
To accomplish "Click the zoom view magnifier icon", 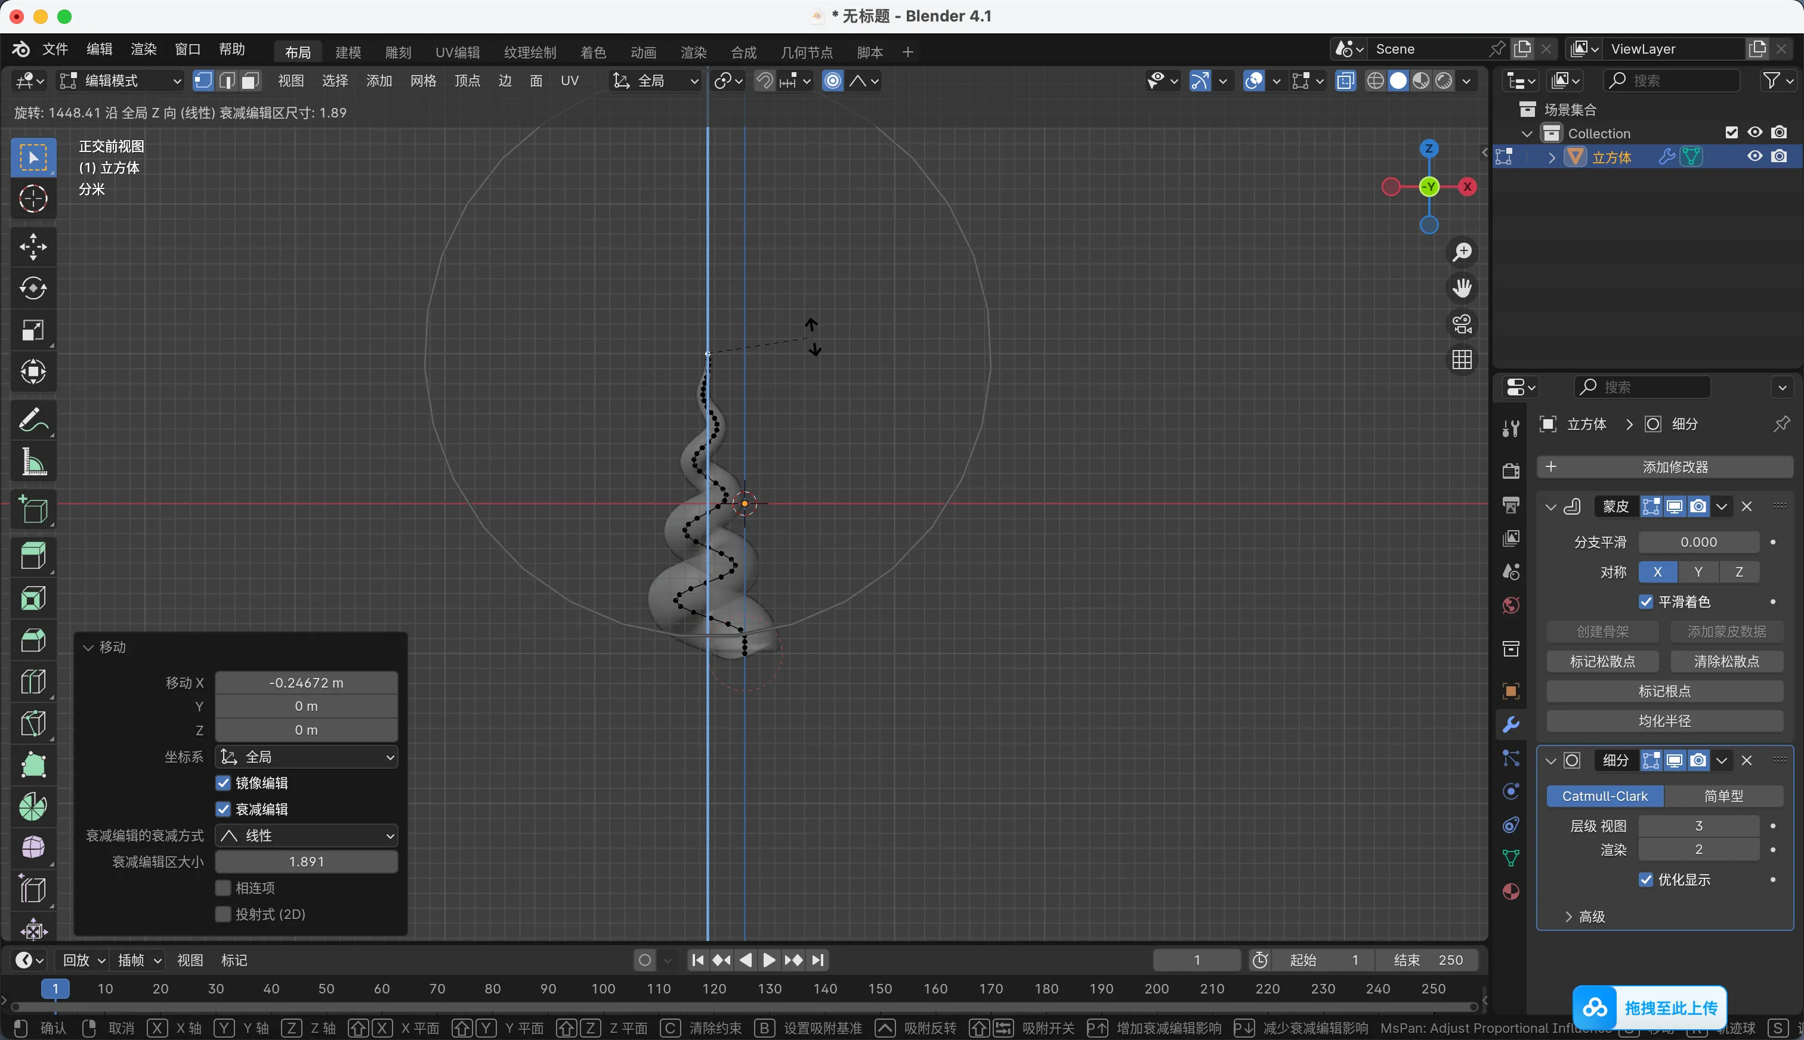I will (1462, 252).
